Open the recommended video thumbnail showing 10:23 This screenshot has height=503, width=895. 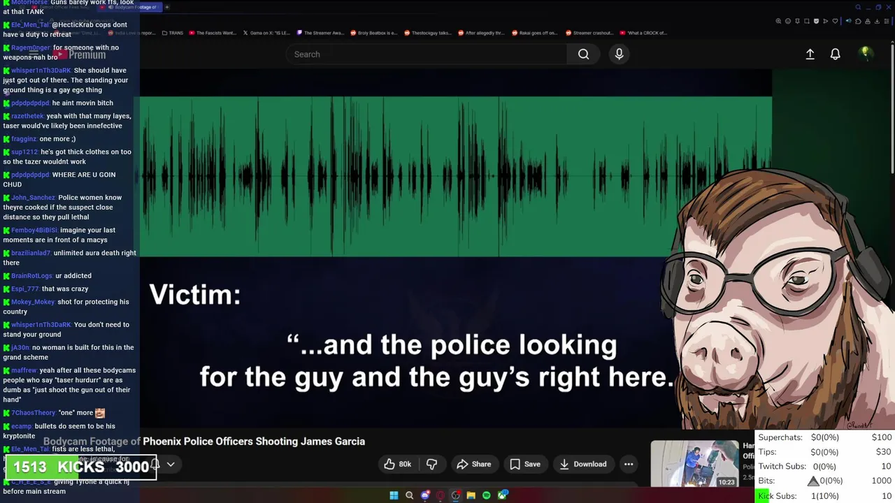point(694,464)
